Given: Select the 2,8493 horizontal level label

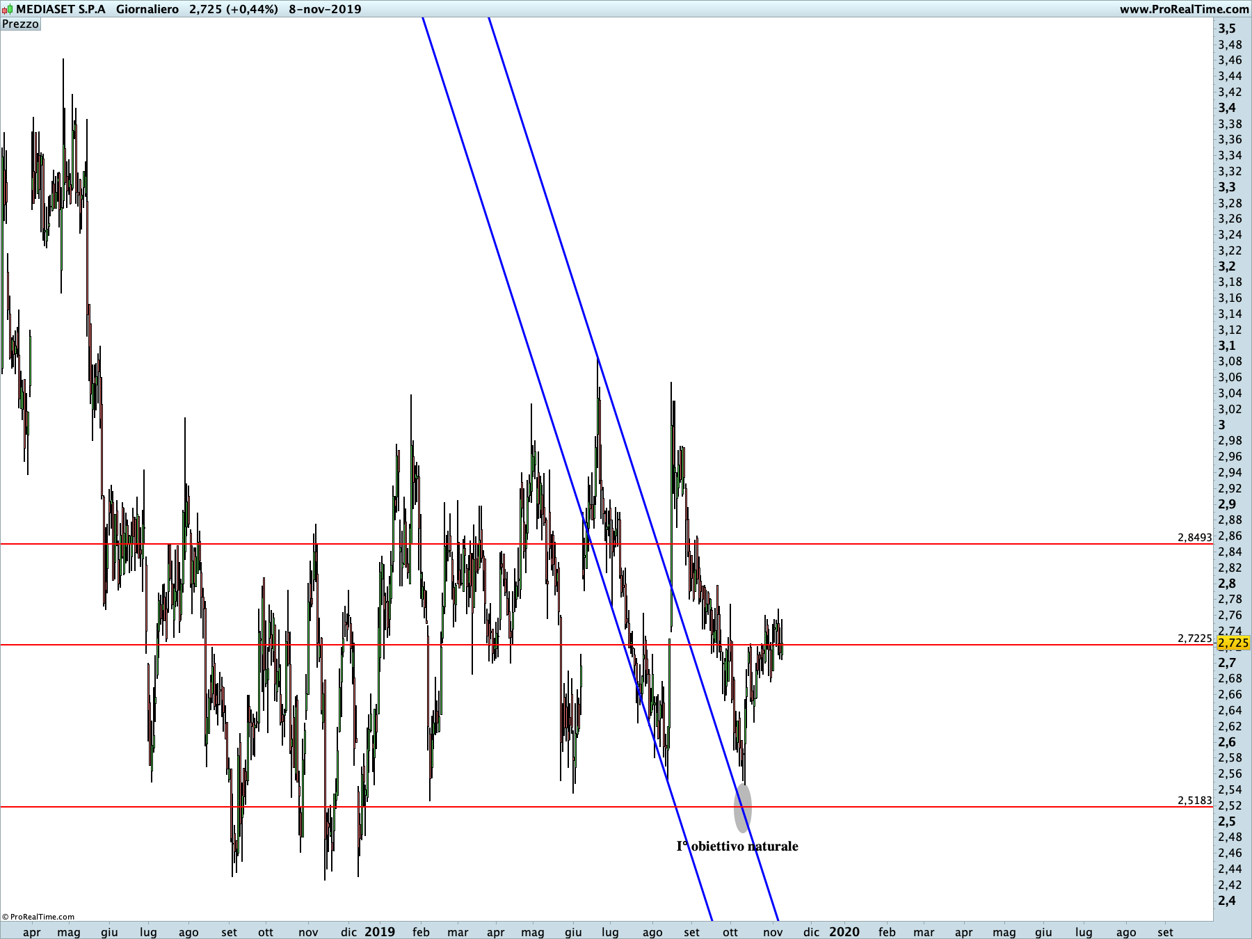Looking at the screenshot, I should (1194, 537).
